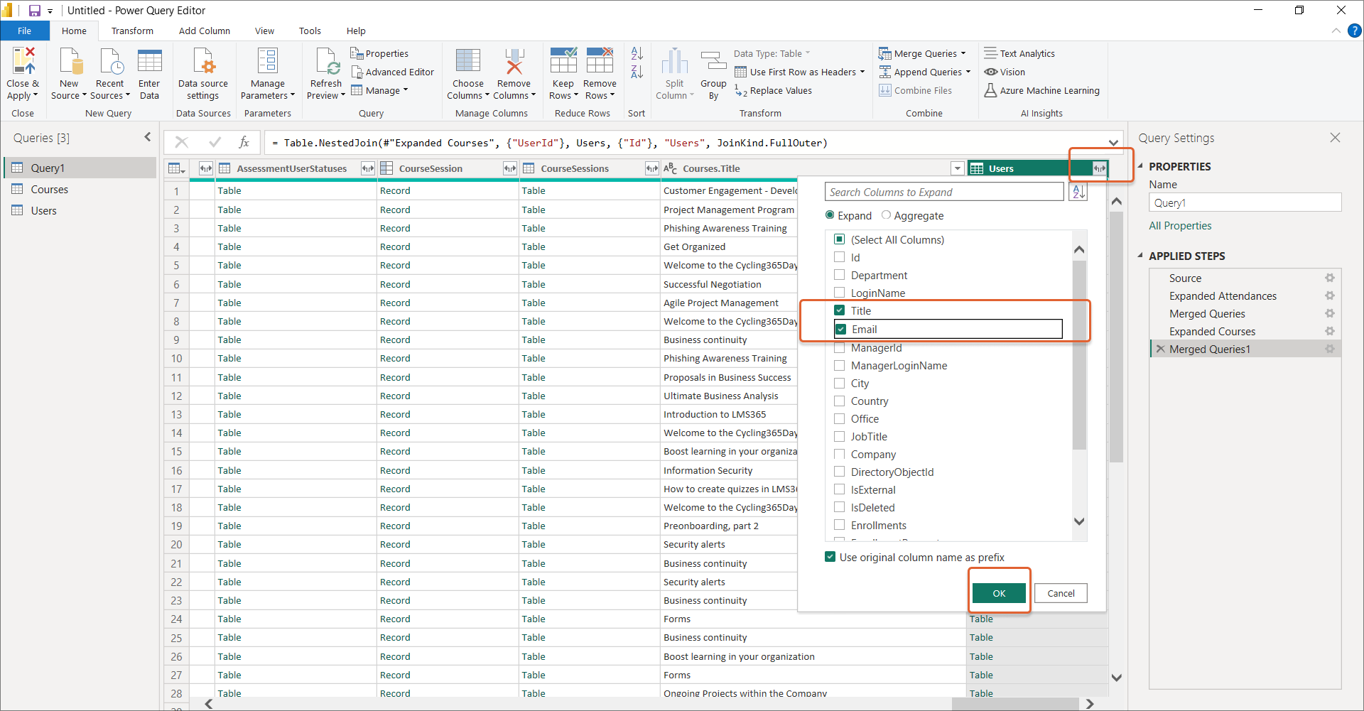Open the Advanced Editor

point(392,72)
